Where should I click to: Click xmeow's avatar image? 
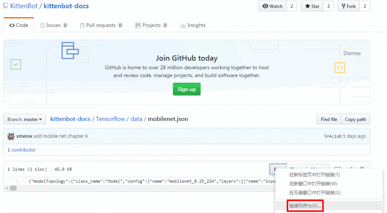(x=11, y=136)
